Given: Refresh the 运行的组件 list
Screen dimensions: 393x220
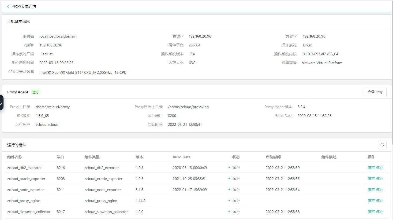Looking at the screenshot, I should [x=382, y=145].
